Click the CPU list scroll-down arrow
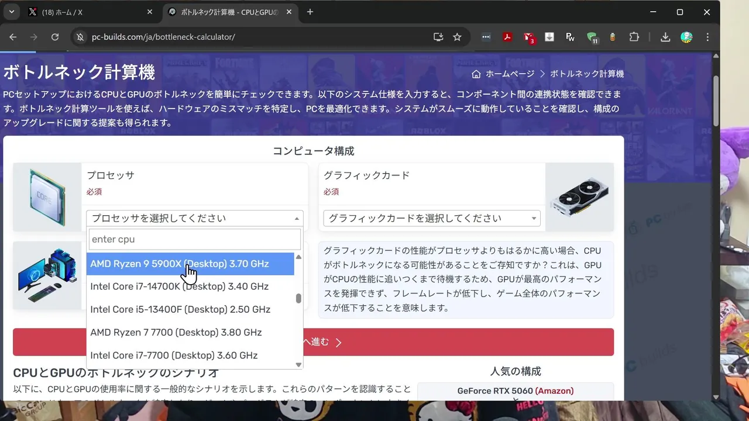 click(298, 364)
